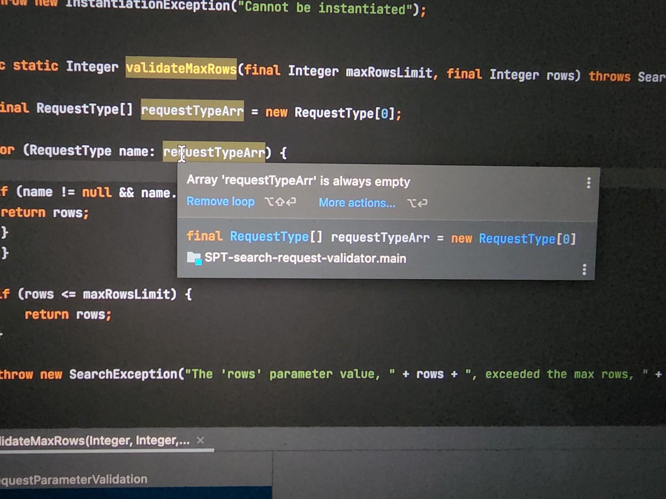The height and width of the screenshot is (499, 666).
Task: Open the More actions... list
Action: 357,202
